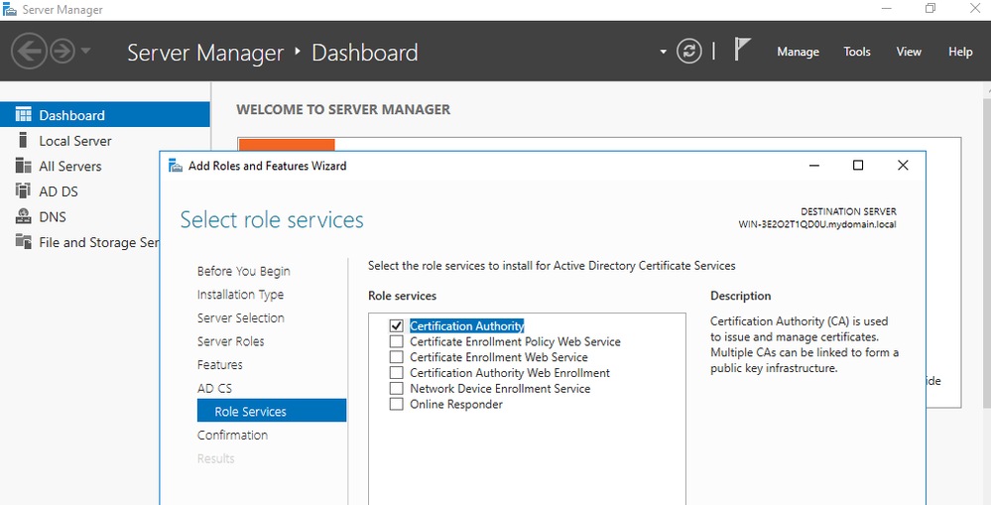The height and width of the screenshot is (505, 991).
Task: Check Network Device Enrollment Service box
Action: [396, 388]
